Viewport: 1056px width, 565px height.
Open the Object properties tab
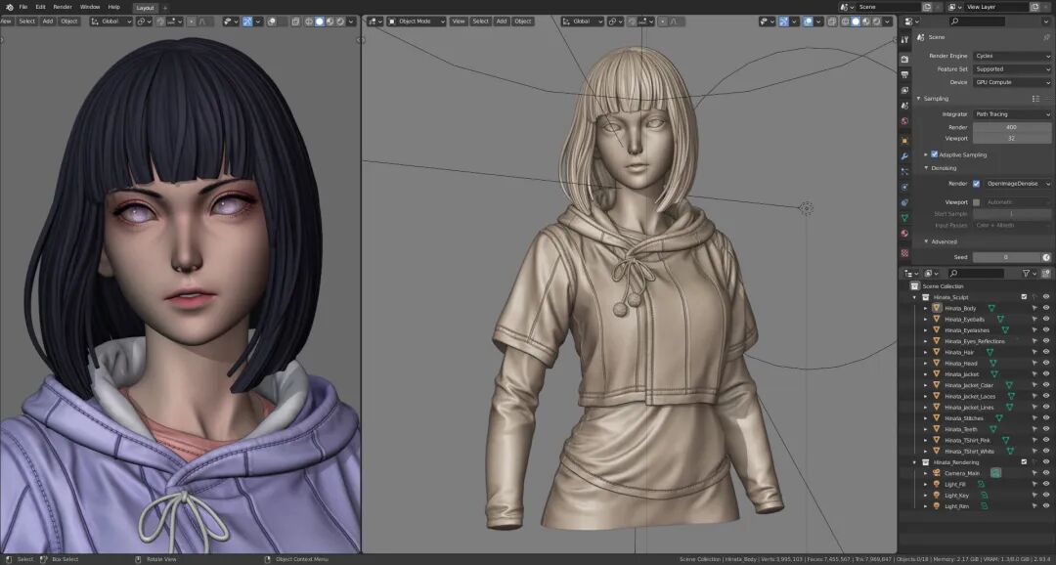coord(904,140)
